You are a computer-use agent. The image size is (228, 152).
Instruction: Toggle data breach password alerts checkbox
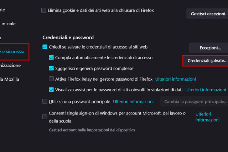click(x=52, y=90)
